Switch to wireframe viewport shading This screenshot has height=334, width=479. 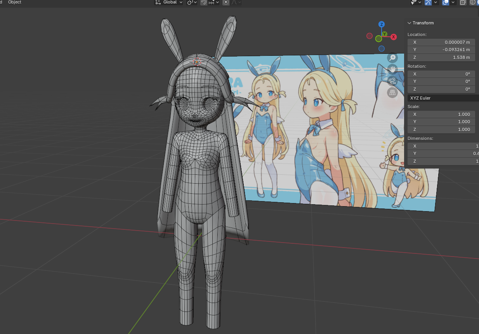click(x=473, y=2)
